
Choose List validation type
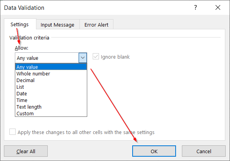point(51,87)
